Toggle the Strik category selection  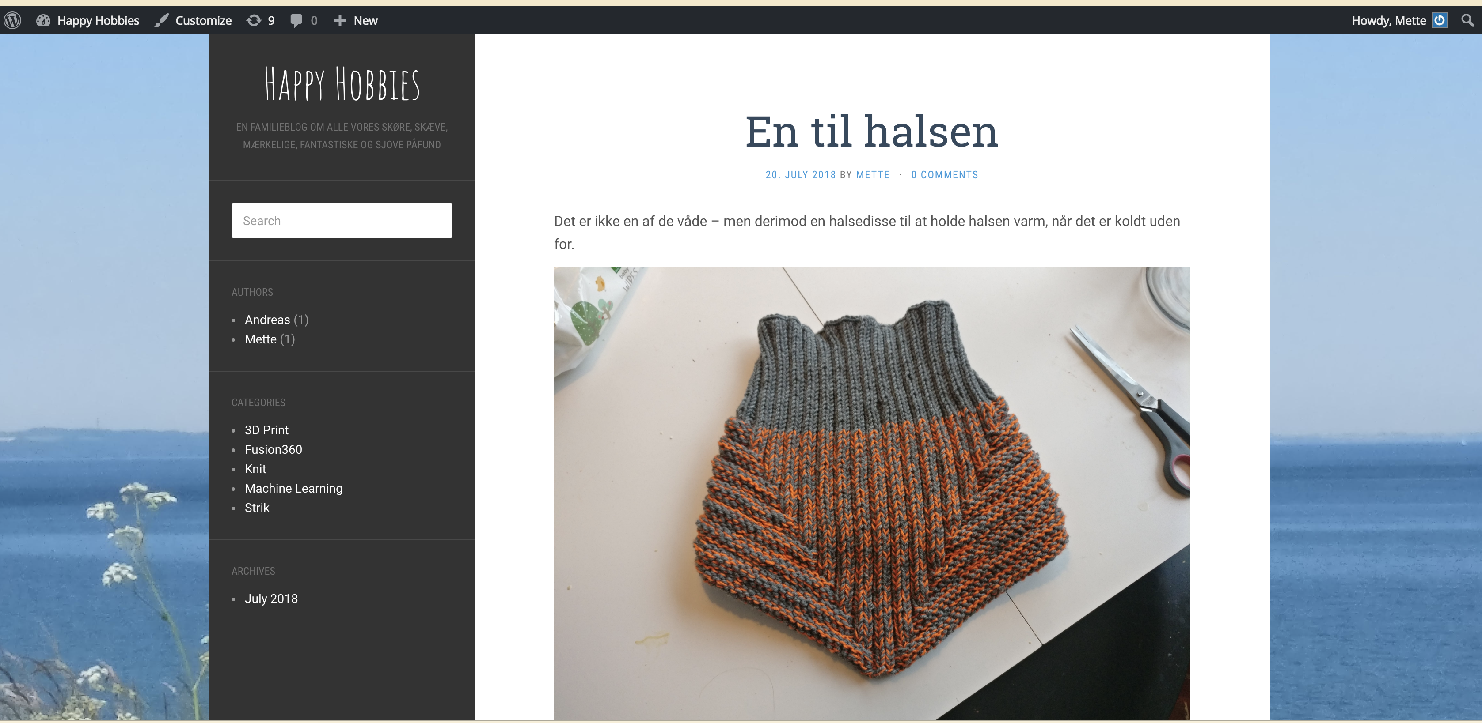coord(256,507)
